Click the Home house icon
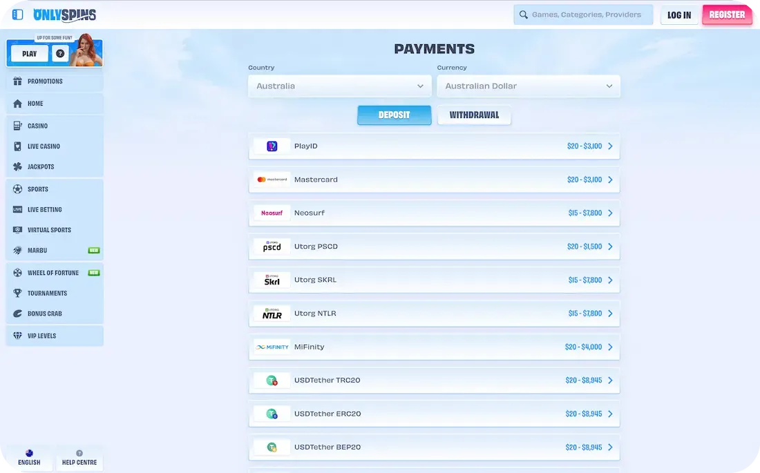Image resolution: width=760 pixels, height=473 pixels. coord(17,103)
